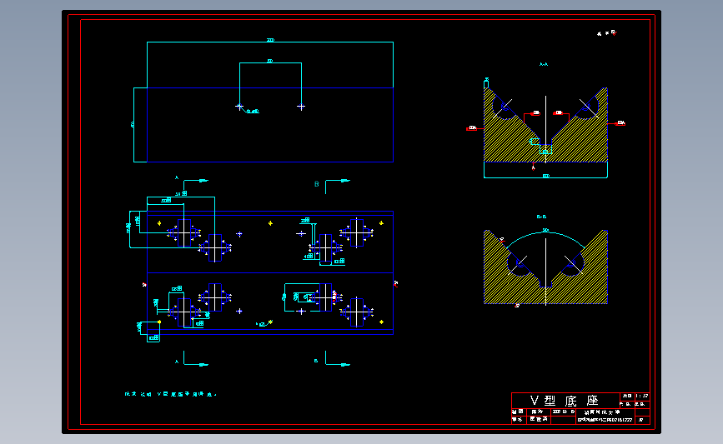Click the date cell starting with 2005 in title block
The image size is (723, 444).
pos(564,412)
